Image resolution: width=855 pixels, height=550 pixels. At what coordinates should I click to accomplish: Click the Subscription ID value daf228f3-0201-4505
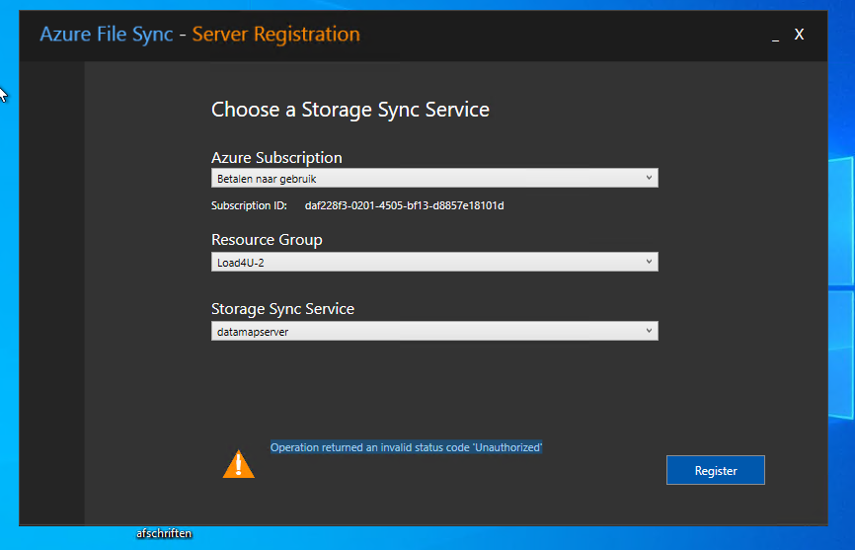(x=404, y=205)
